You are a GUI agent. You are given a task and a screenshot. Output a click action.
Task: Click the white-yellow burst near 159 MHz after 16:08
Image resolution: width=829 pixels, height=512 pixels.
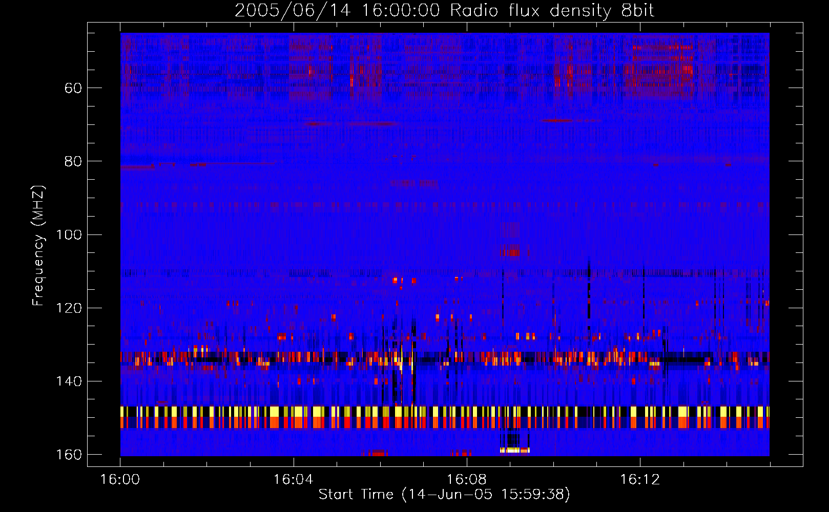tap(514, 450)
